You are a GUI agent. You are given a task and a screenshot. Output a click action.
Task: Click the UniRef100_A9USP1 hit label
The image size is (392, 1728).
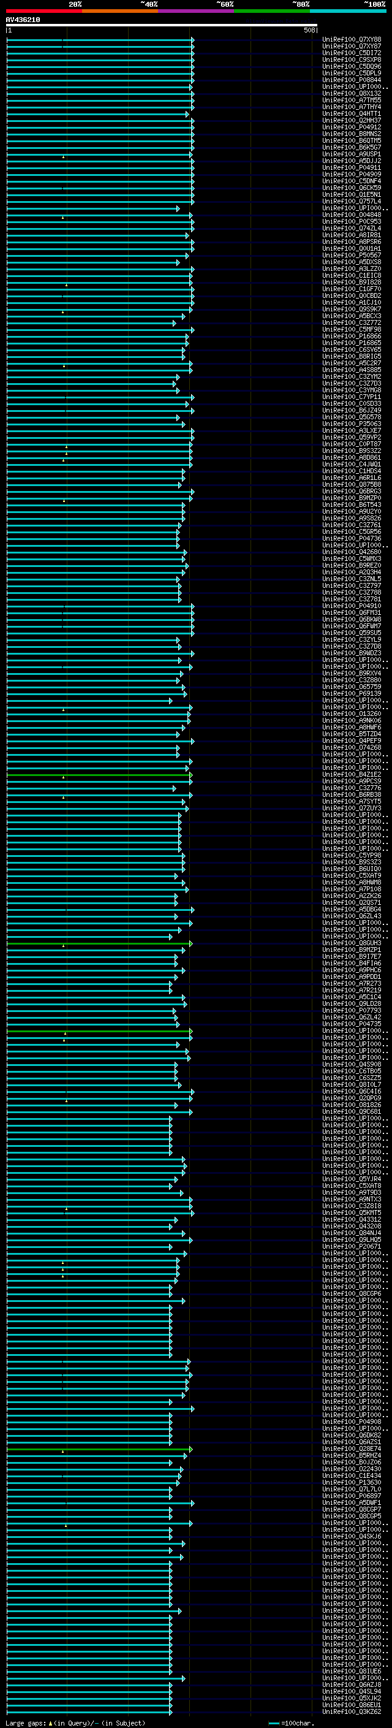pos(352,154)
